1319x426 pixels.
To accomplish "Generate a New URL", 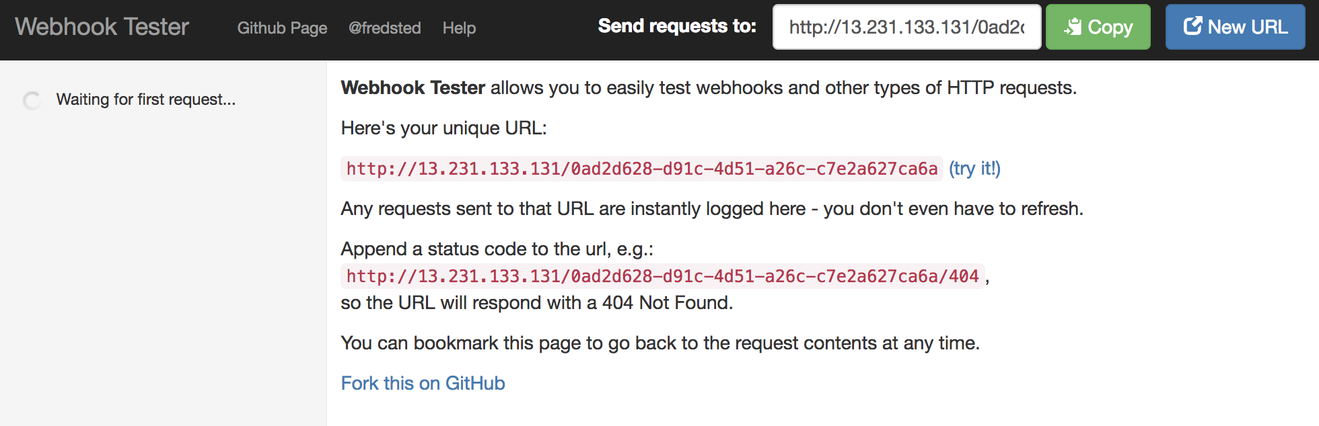I will 1235,27.
